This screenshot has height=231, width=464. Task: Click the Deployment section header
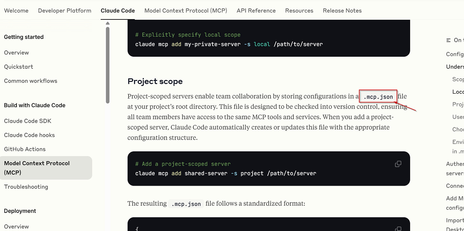(20, 211)
